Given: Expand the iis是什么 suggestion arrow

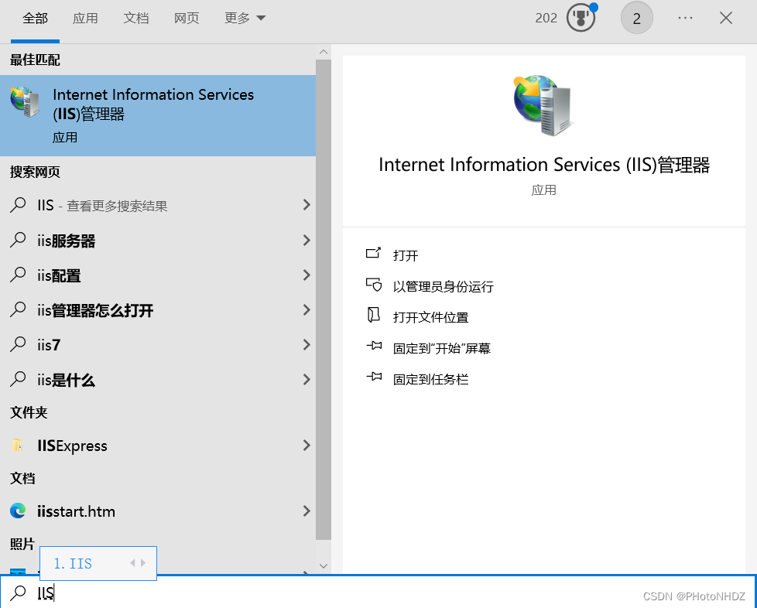Looking at the screenshot, I should pyautogui.click(x=306, y=380).
